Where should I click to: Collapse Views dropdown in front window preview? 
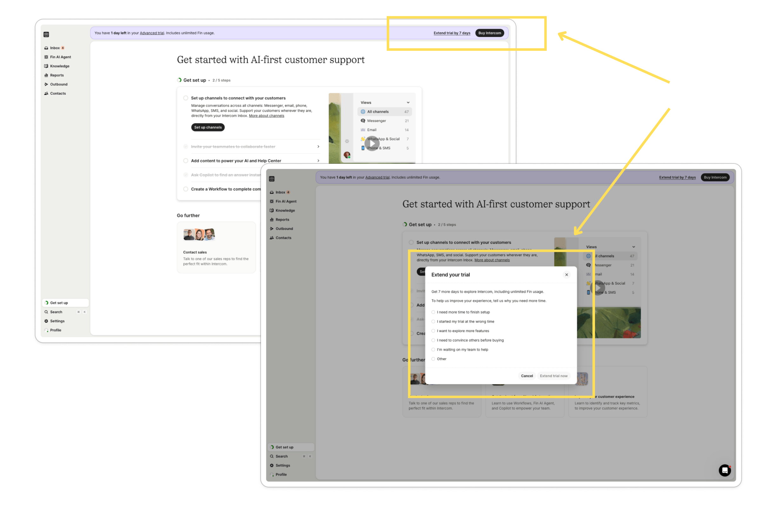(x=633, y=247)
